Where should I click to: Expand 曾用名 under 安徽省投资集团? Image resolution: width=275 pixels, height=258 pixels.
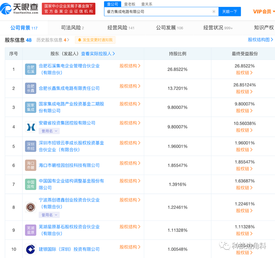click(x=49, y=131)
